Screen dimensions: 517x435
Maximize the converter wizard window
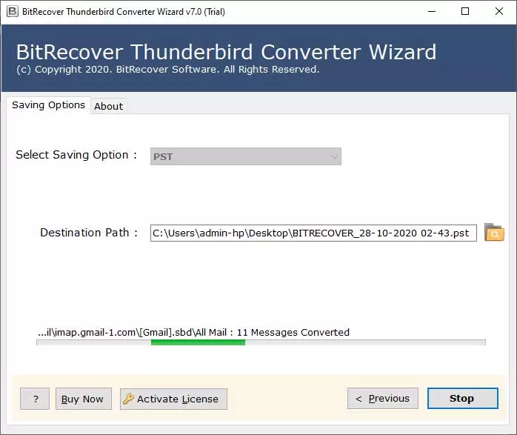[x=464, y=11]
